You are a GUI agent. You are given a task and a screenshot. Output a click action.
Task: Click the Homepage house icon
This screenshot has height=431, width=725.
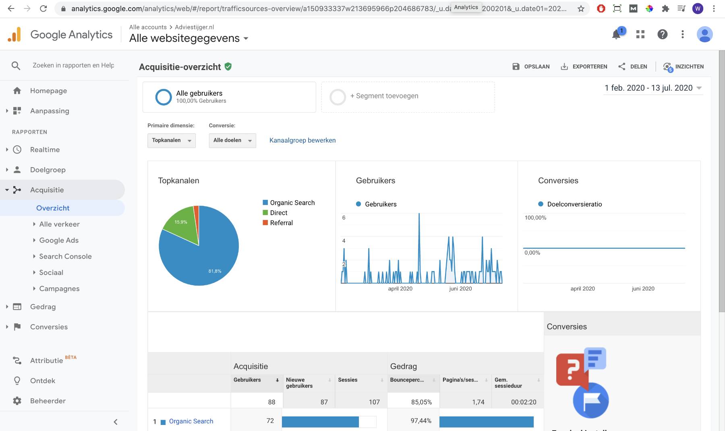[17, 91]
